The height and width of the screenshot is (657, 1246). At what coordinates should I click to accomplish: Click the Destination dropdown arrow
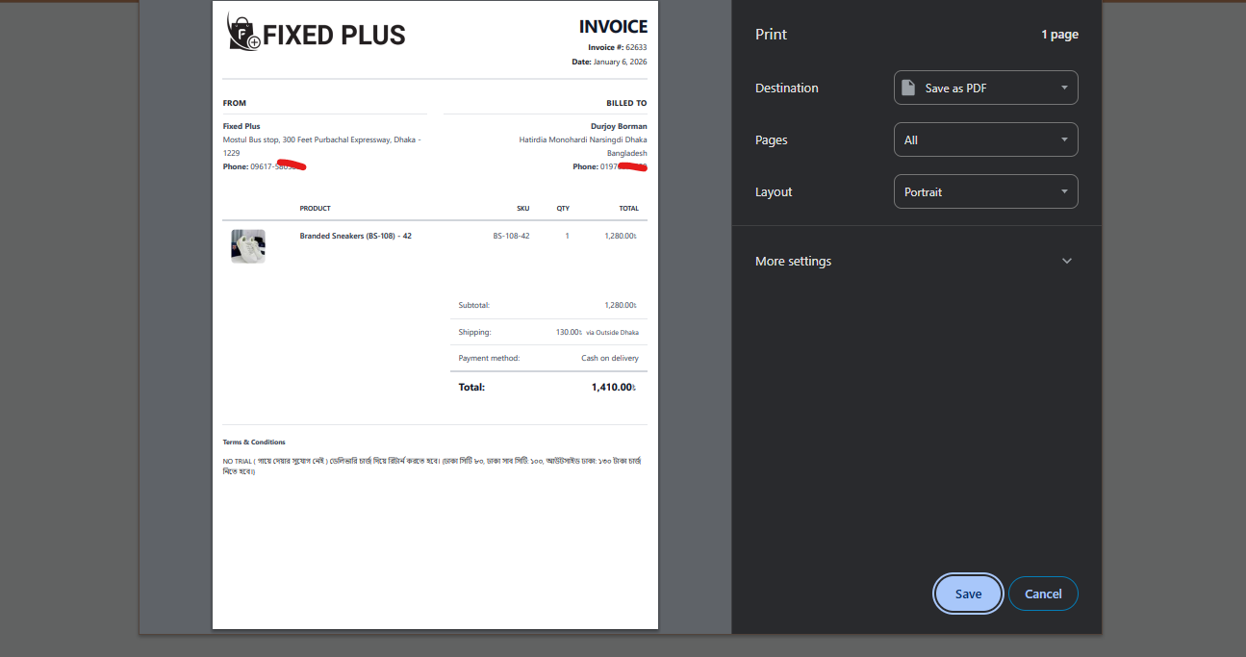pos(1065,87)
